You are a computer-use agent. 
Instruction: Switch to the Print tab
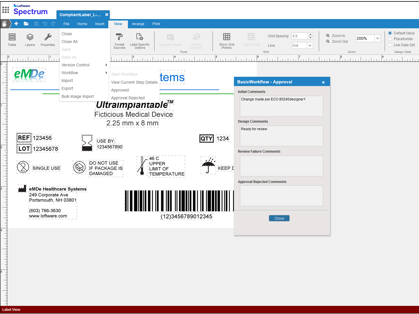click(x=156, y=24)
